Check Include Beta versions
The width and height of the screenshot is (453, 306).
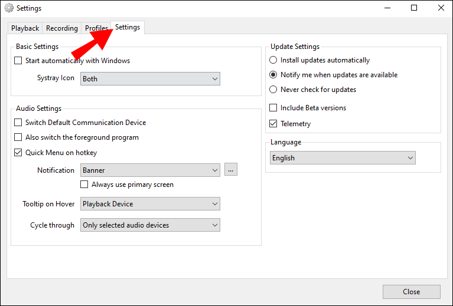[273, 108]
